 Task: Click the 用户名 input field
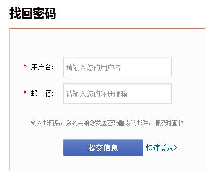[x=118, y=67]
